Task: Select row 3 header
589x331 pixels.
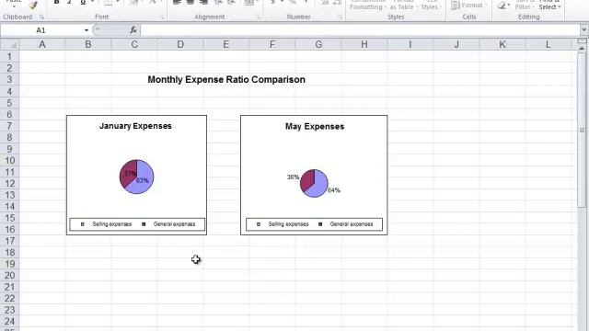Action: pyautogui.click(x=9, y=80)
